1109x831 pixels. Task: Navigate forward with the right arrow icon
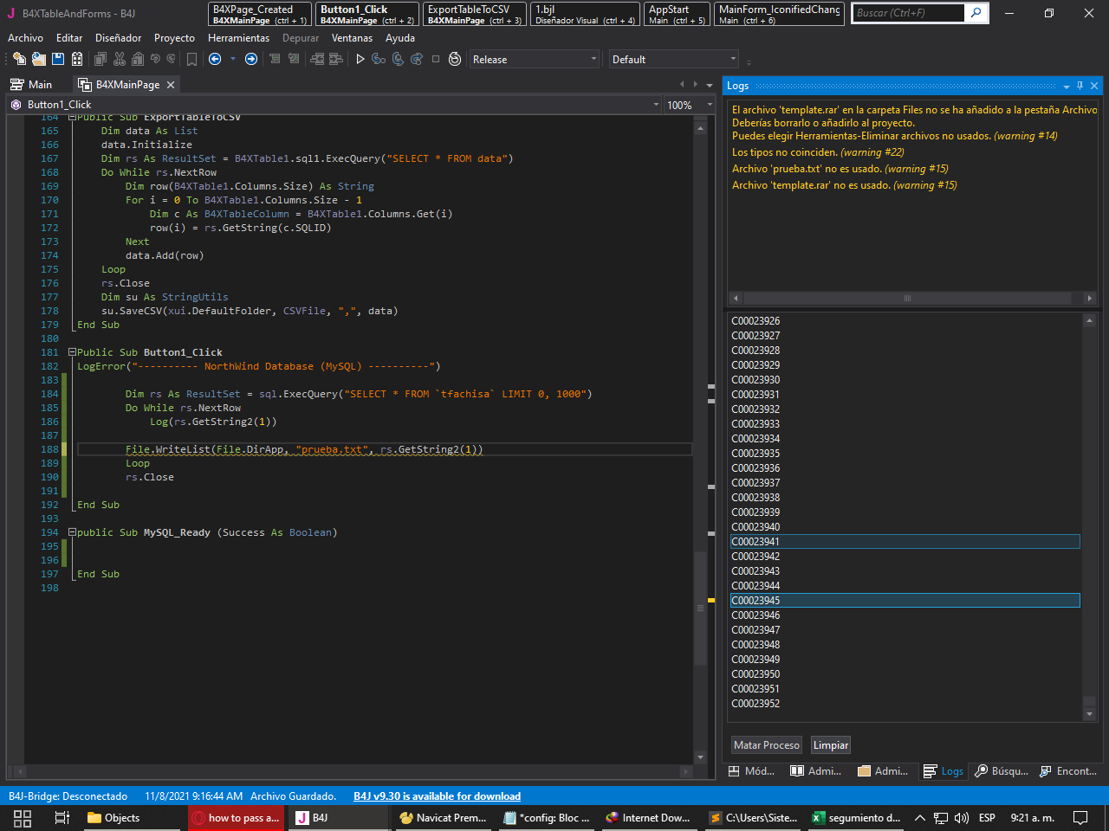click(x=251, y=59)
